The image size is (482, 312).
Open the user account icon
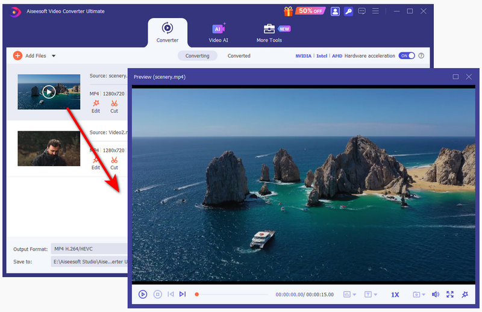tap(336, 11)
